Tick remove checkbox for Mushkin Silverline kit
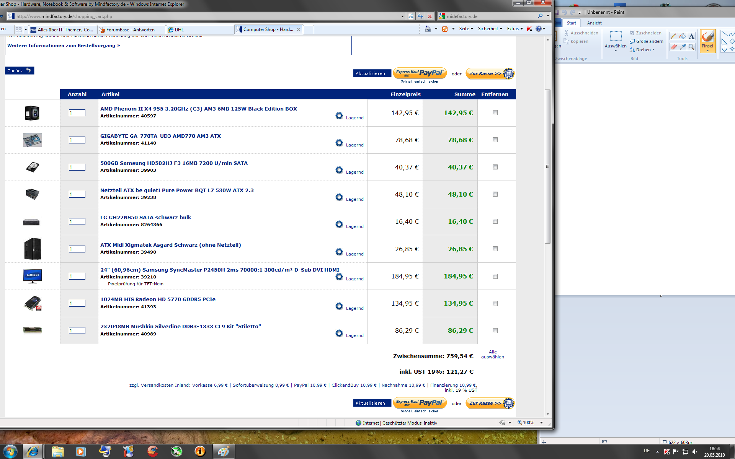The image size is (735, 459). pos(495,331)
